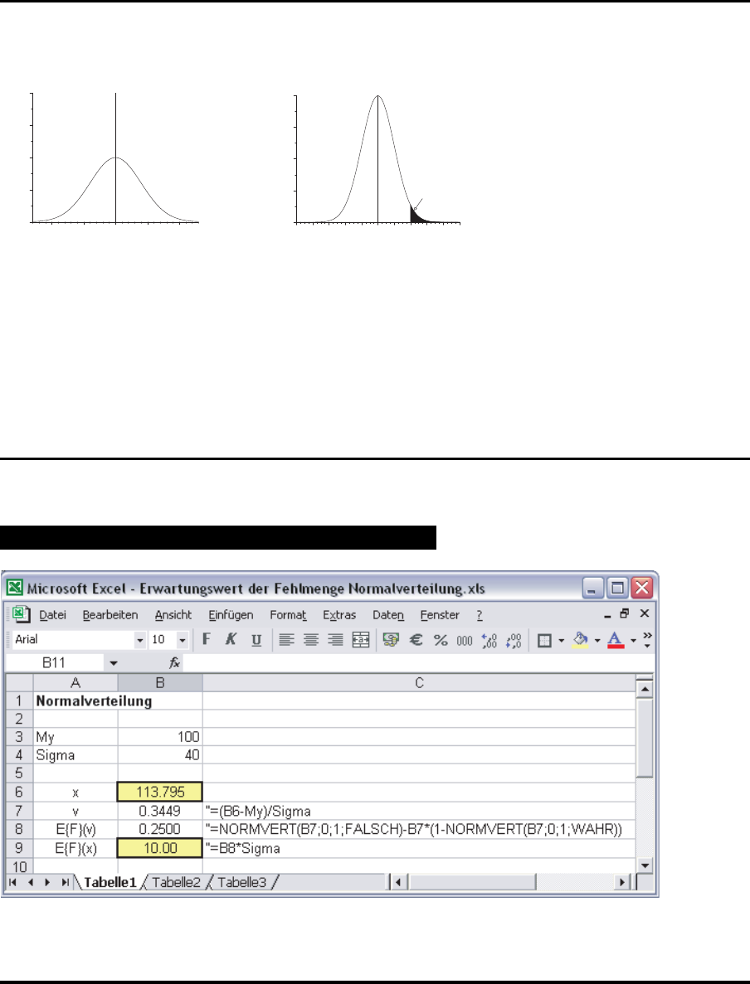Align cell text right

pos(336,640)
